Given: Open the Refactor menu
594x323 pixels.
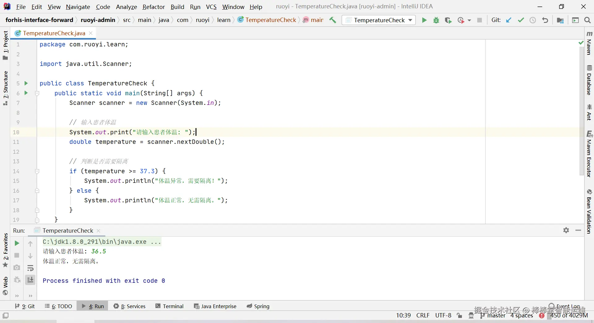Looking at the screenshot, I should click(x=153, y=7).
